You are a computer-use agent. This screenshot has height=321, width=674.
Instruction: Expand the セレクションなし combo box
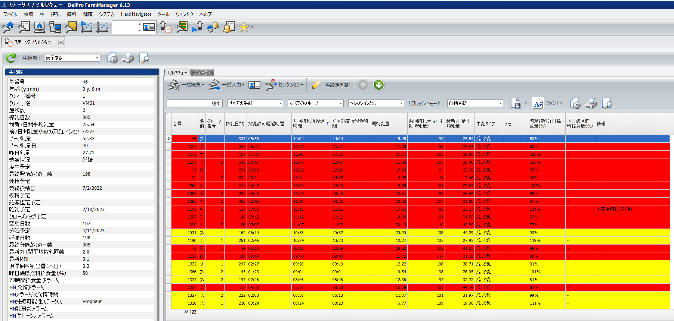coord(401,103)
